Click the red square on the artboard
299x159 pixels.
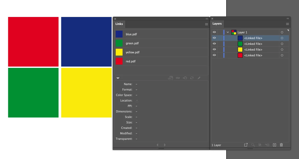(33, 42)
